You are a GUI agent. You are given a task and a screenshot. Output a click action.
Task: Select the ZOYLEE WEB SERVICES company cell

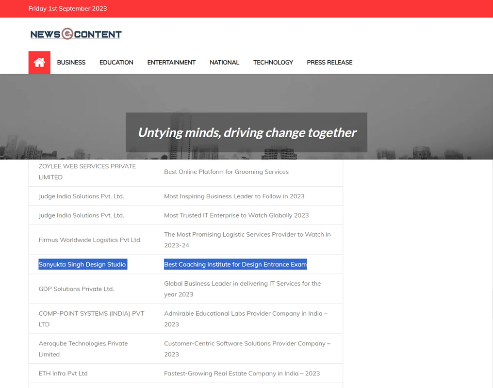click(x=87, y=172)
